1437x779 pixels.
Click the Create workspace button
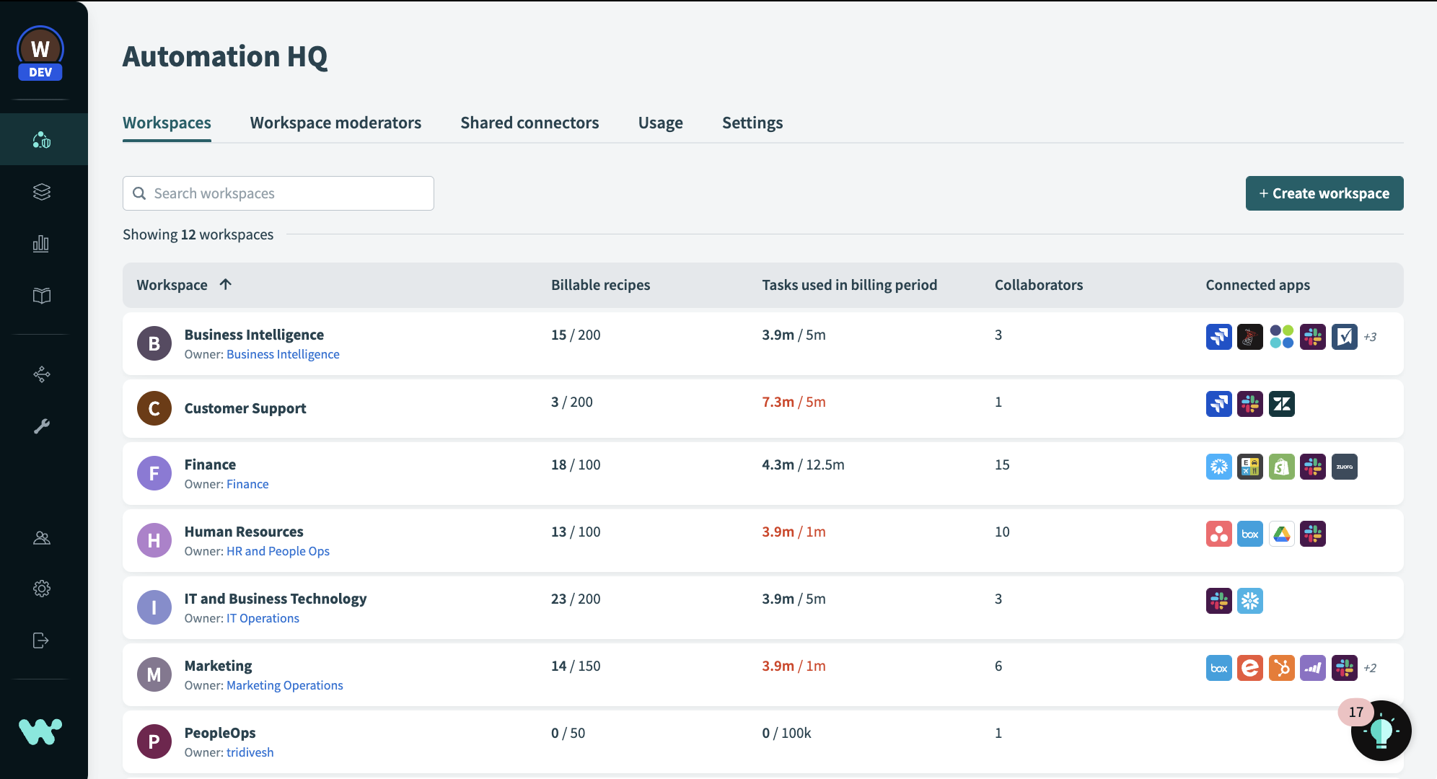(1324, 193)
